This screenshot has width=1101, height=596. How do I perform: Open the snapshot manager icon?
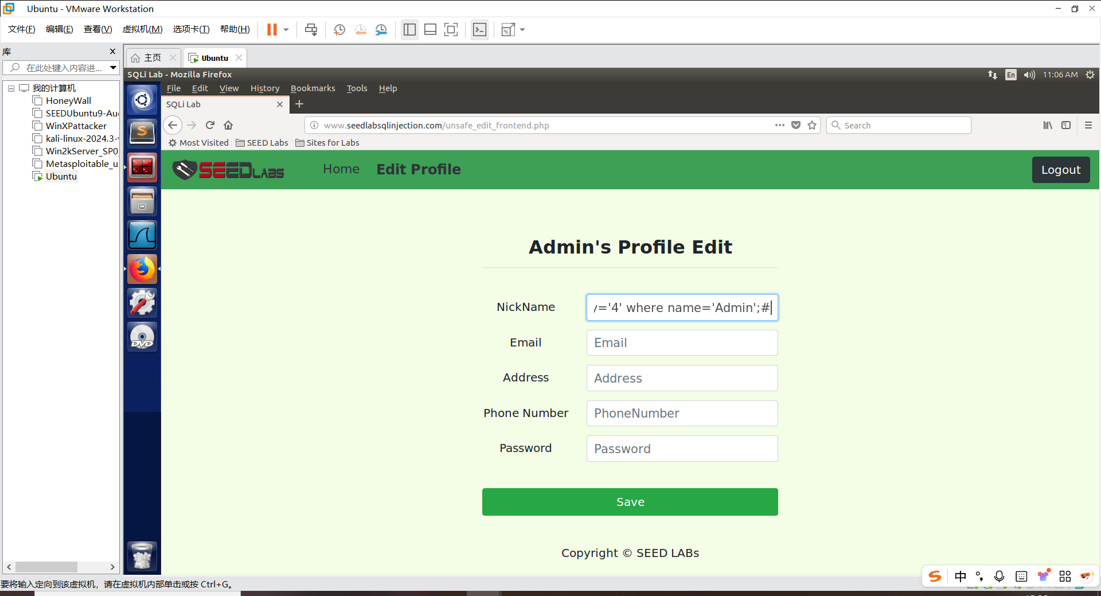(381, 30)
